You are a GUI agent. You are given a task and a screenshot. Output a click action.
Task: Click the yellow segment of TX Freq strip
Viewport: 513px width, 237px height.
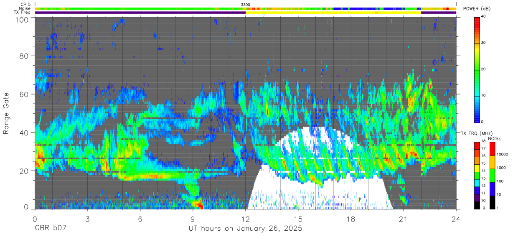point(333,13)
